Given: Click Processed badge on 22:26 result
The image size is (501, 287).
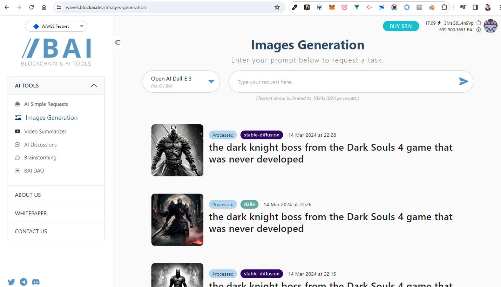Looking at the screenshot, I should coord(223,204).
